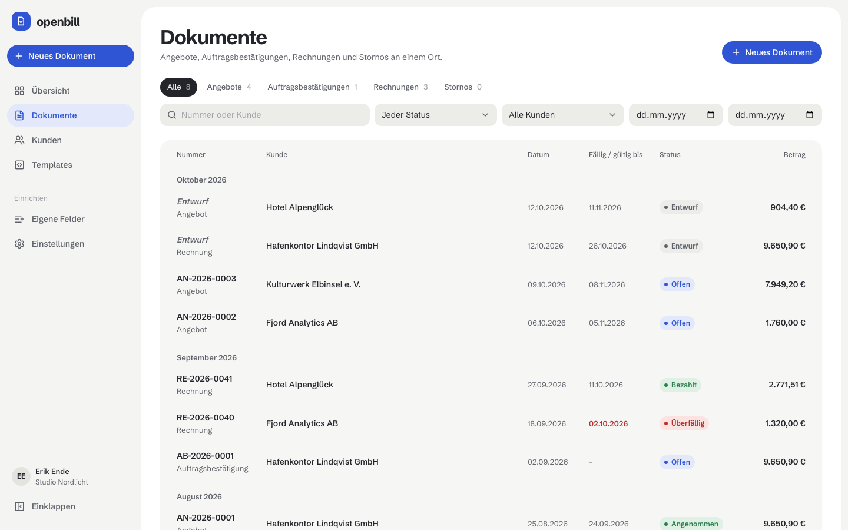848x530 pixels.
Task: Switch to the Angebote tab
Action: point(229,87)
